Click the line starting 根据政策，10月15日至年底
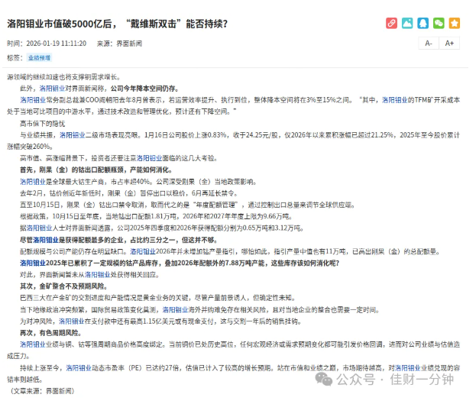This screenshot has height=404, width=476. (157, 217)
